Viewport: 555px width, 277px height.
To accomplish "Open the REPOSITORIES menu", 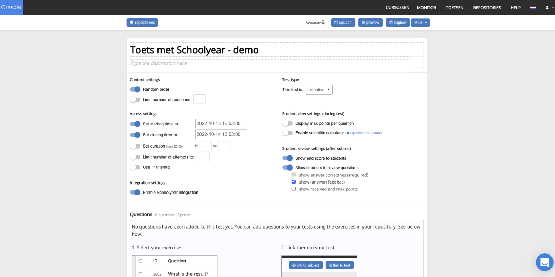I will coord(487,8).
